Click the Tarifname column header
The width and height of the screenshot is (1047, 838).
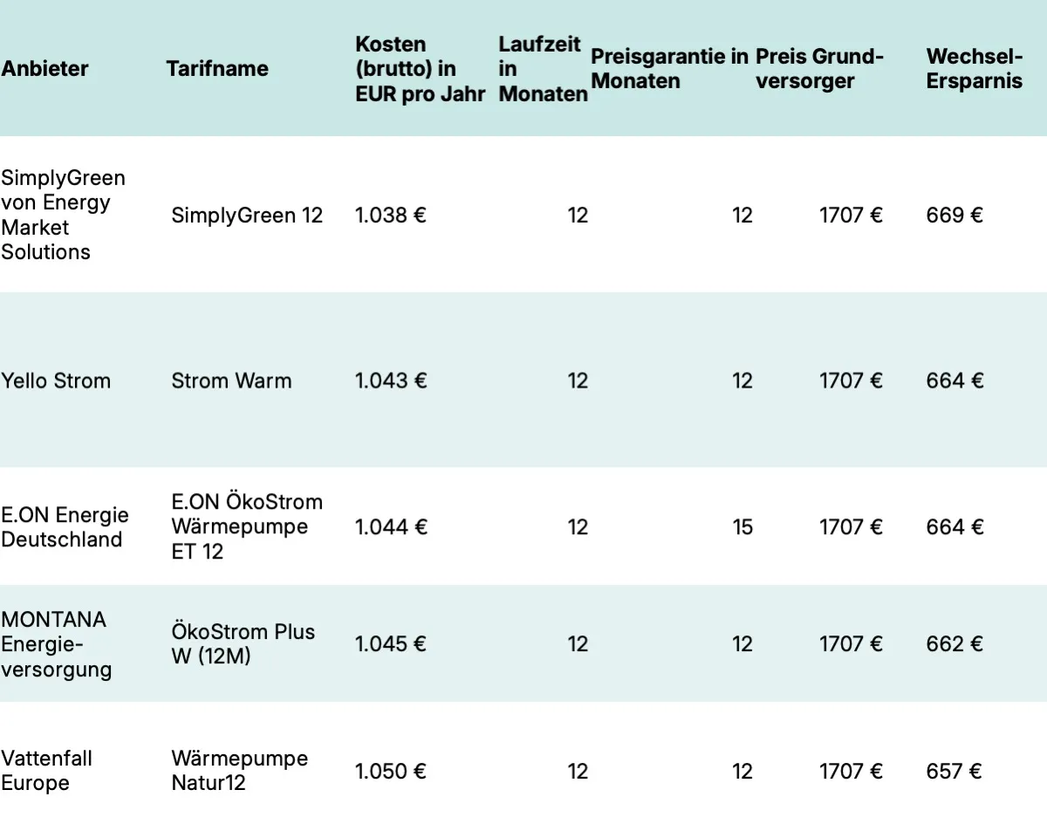(217, 69)
